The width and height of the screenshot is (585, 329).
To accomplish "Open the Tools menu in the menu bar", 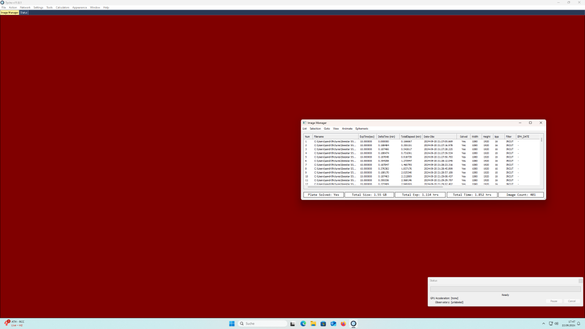I will 49,7.
